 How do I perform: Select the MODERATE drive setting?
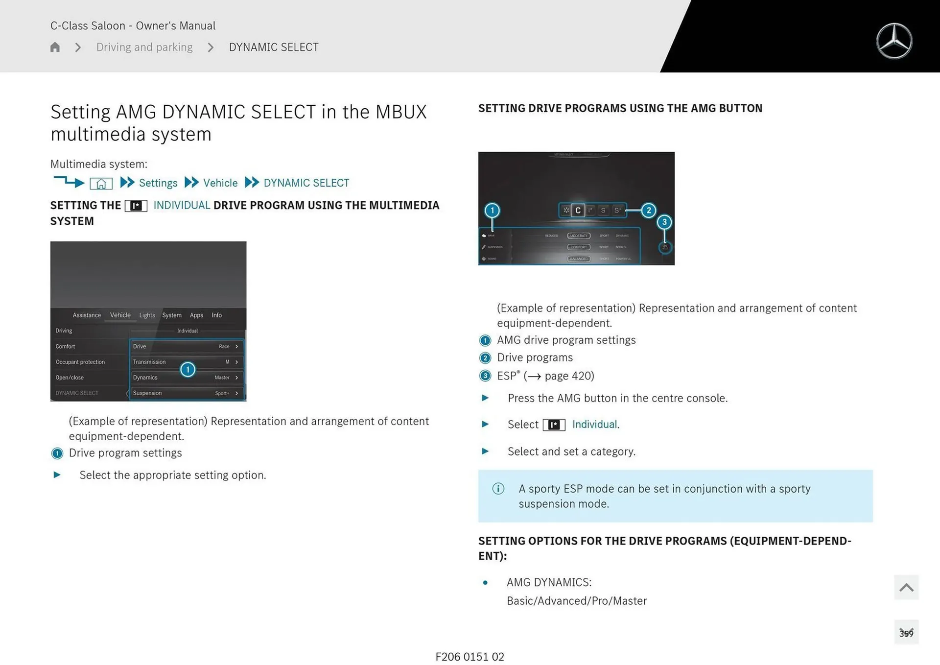[579, 236]
